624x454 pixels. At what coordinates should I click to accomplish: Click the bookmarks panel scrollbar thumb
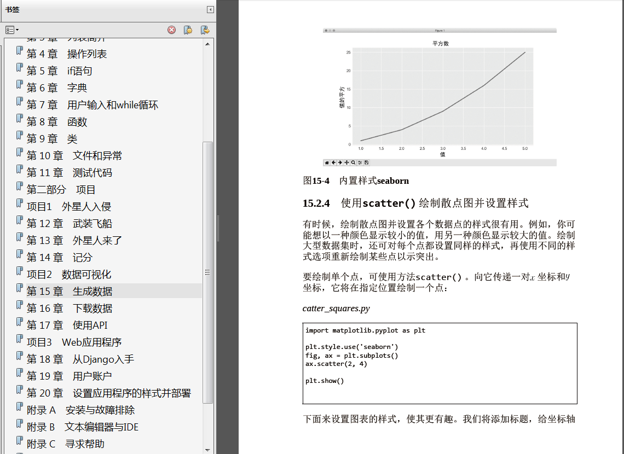click(207, 272)
